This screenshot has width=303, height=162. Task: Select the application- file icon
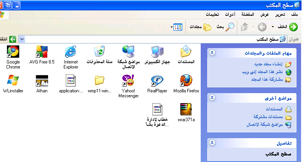click(x=71, y=80)
